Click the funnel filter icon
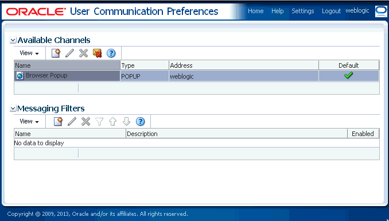389x221 pixels. pyautogui.click(x=99, y=122)
